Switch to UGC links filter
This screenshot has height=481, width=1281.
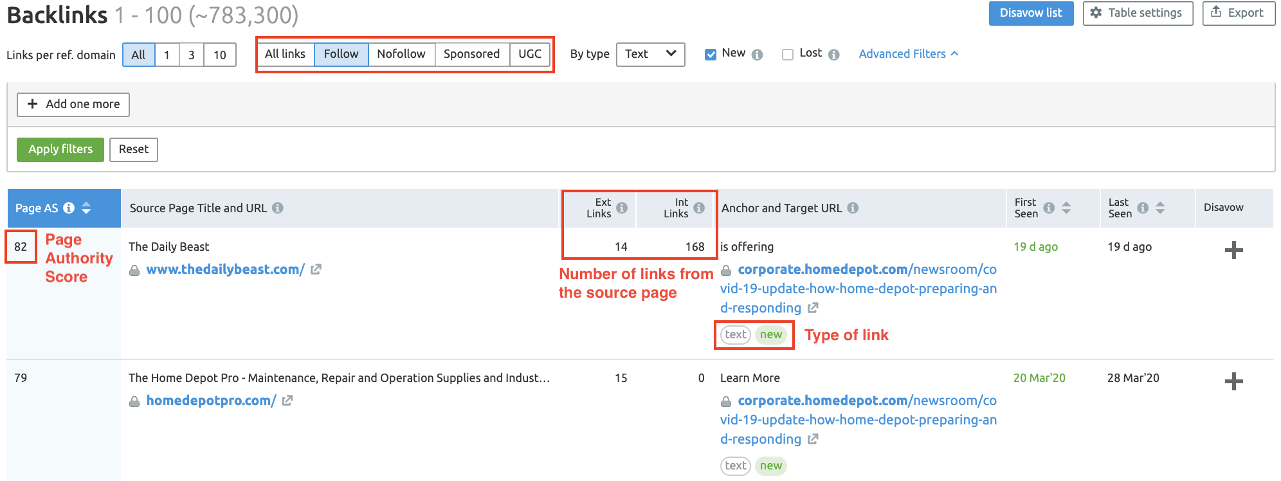(530, 54)
